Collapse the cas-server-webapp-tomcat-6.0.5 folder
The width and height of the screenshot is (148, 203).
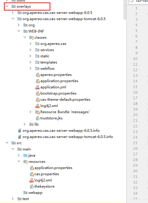13,19
